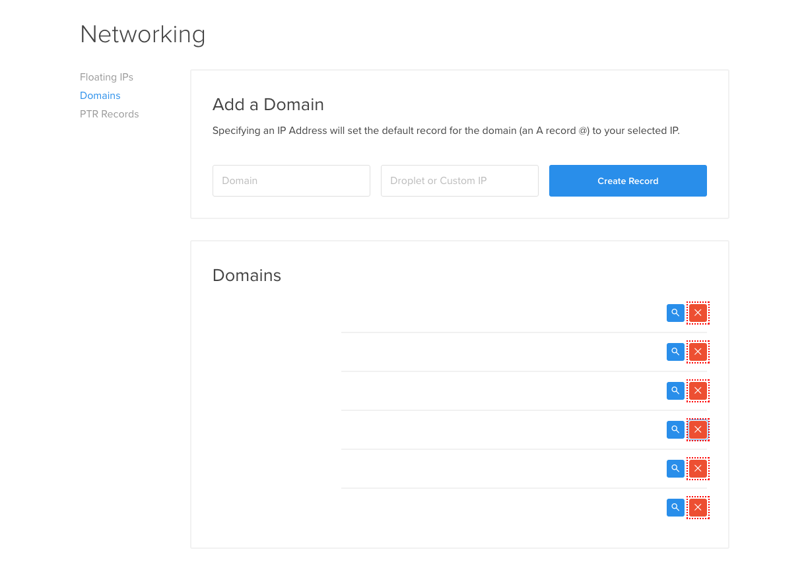
Task: View records for the first domain row
Action: (x=675, y=313)
